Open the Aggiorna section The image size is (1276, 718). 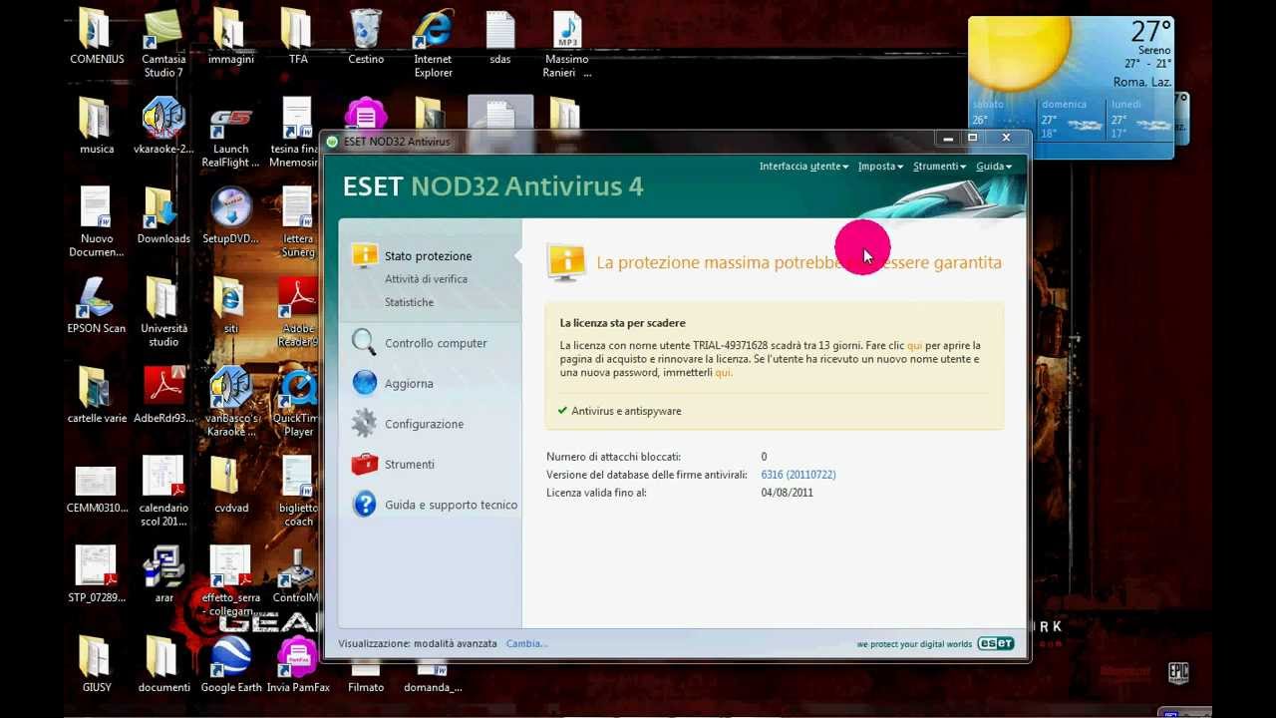(409, 384)
